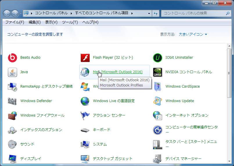Launch the IObit Uninstaller icon
234x166 pixels.
(x=158, y=58)
